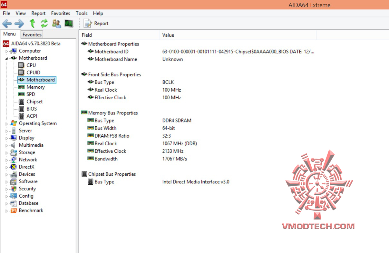Image resolution: width=389 pixels, height=253 pixels.
Task: Click the Front Side Bus Properties header
Action: [x=111, y=74]
